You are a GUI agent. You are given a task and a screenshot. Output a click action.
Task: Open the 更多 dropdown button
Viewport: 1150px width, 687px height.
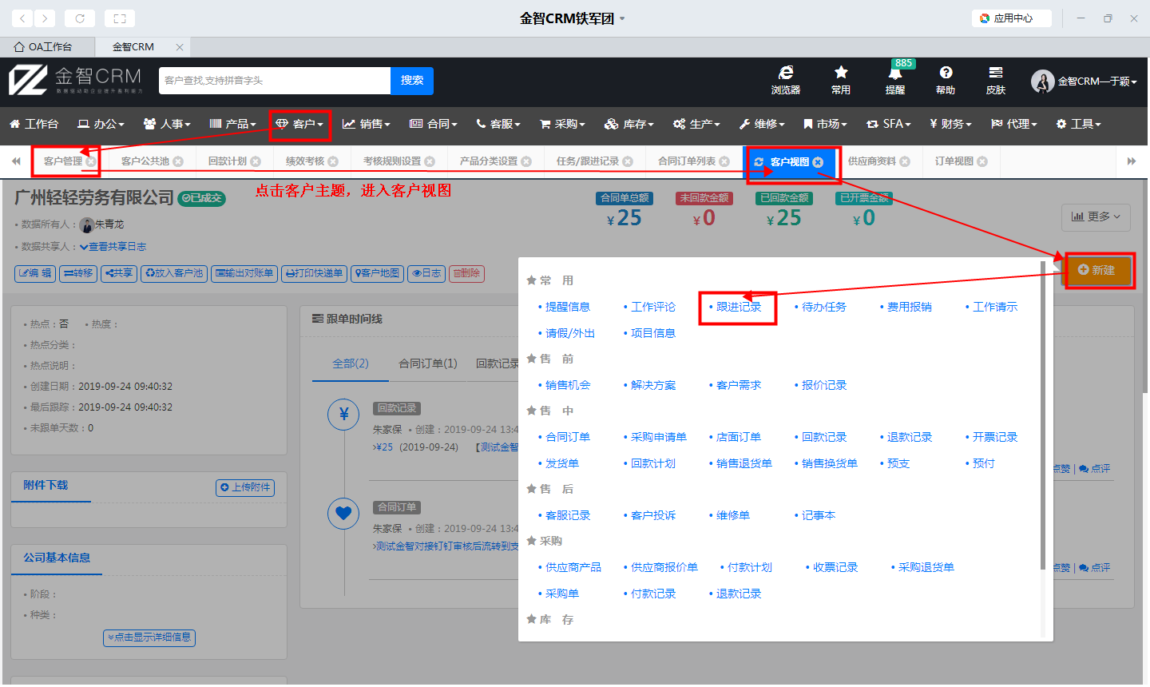tap(1096, 216)
